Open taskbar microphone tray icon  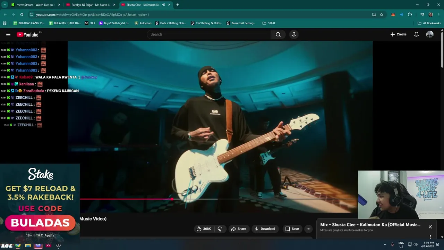point(392,244)
